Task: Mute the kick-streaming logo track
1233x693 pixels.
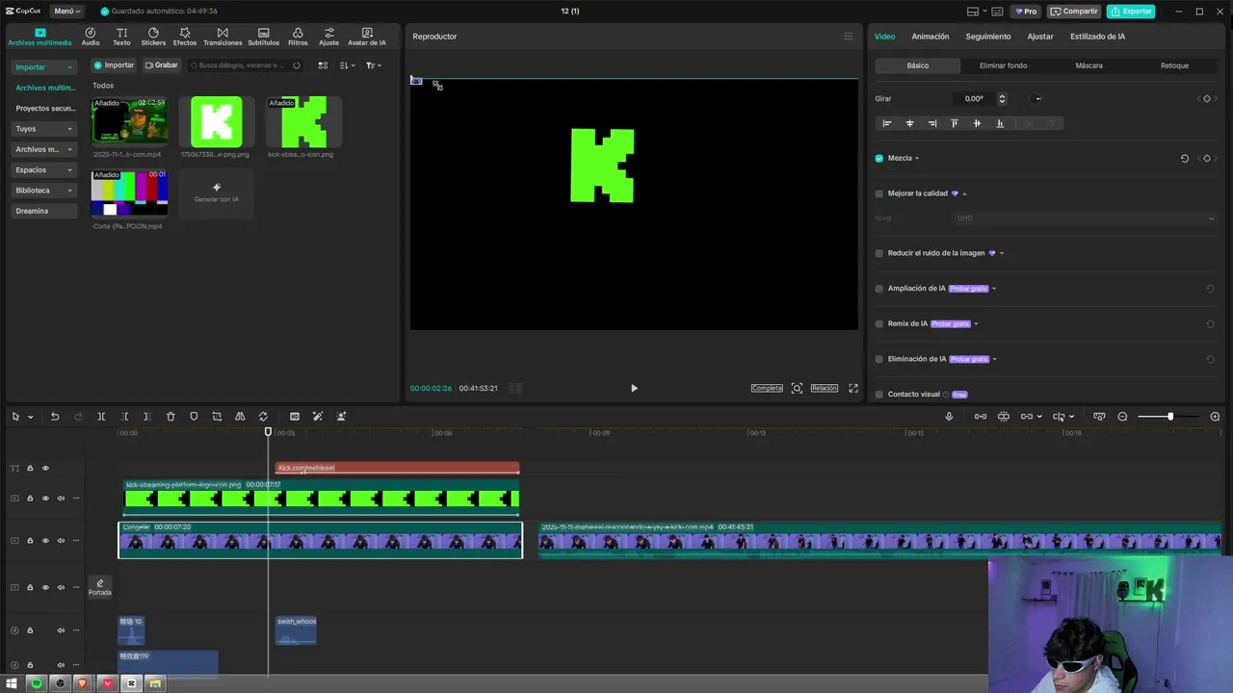Action: click(x=61, y=499)
